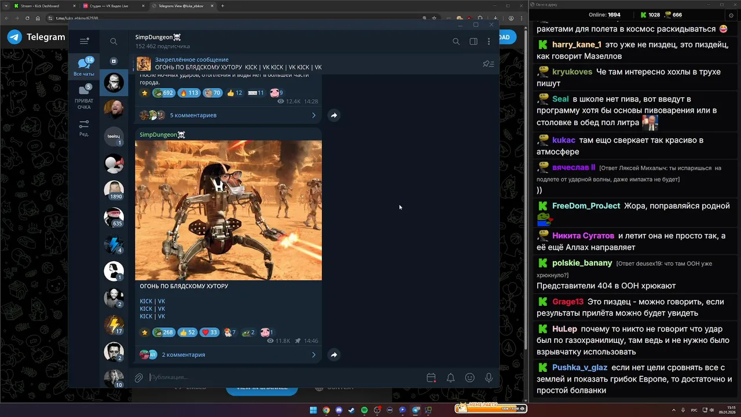Toggle the bear reaction with 70
The image size is (741, 417).
[212, 93]
